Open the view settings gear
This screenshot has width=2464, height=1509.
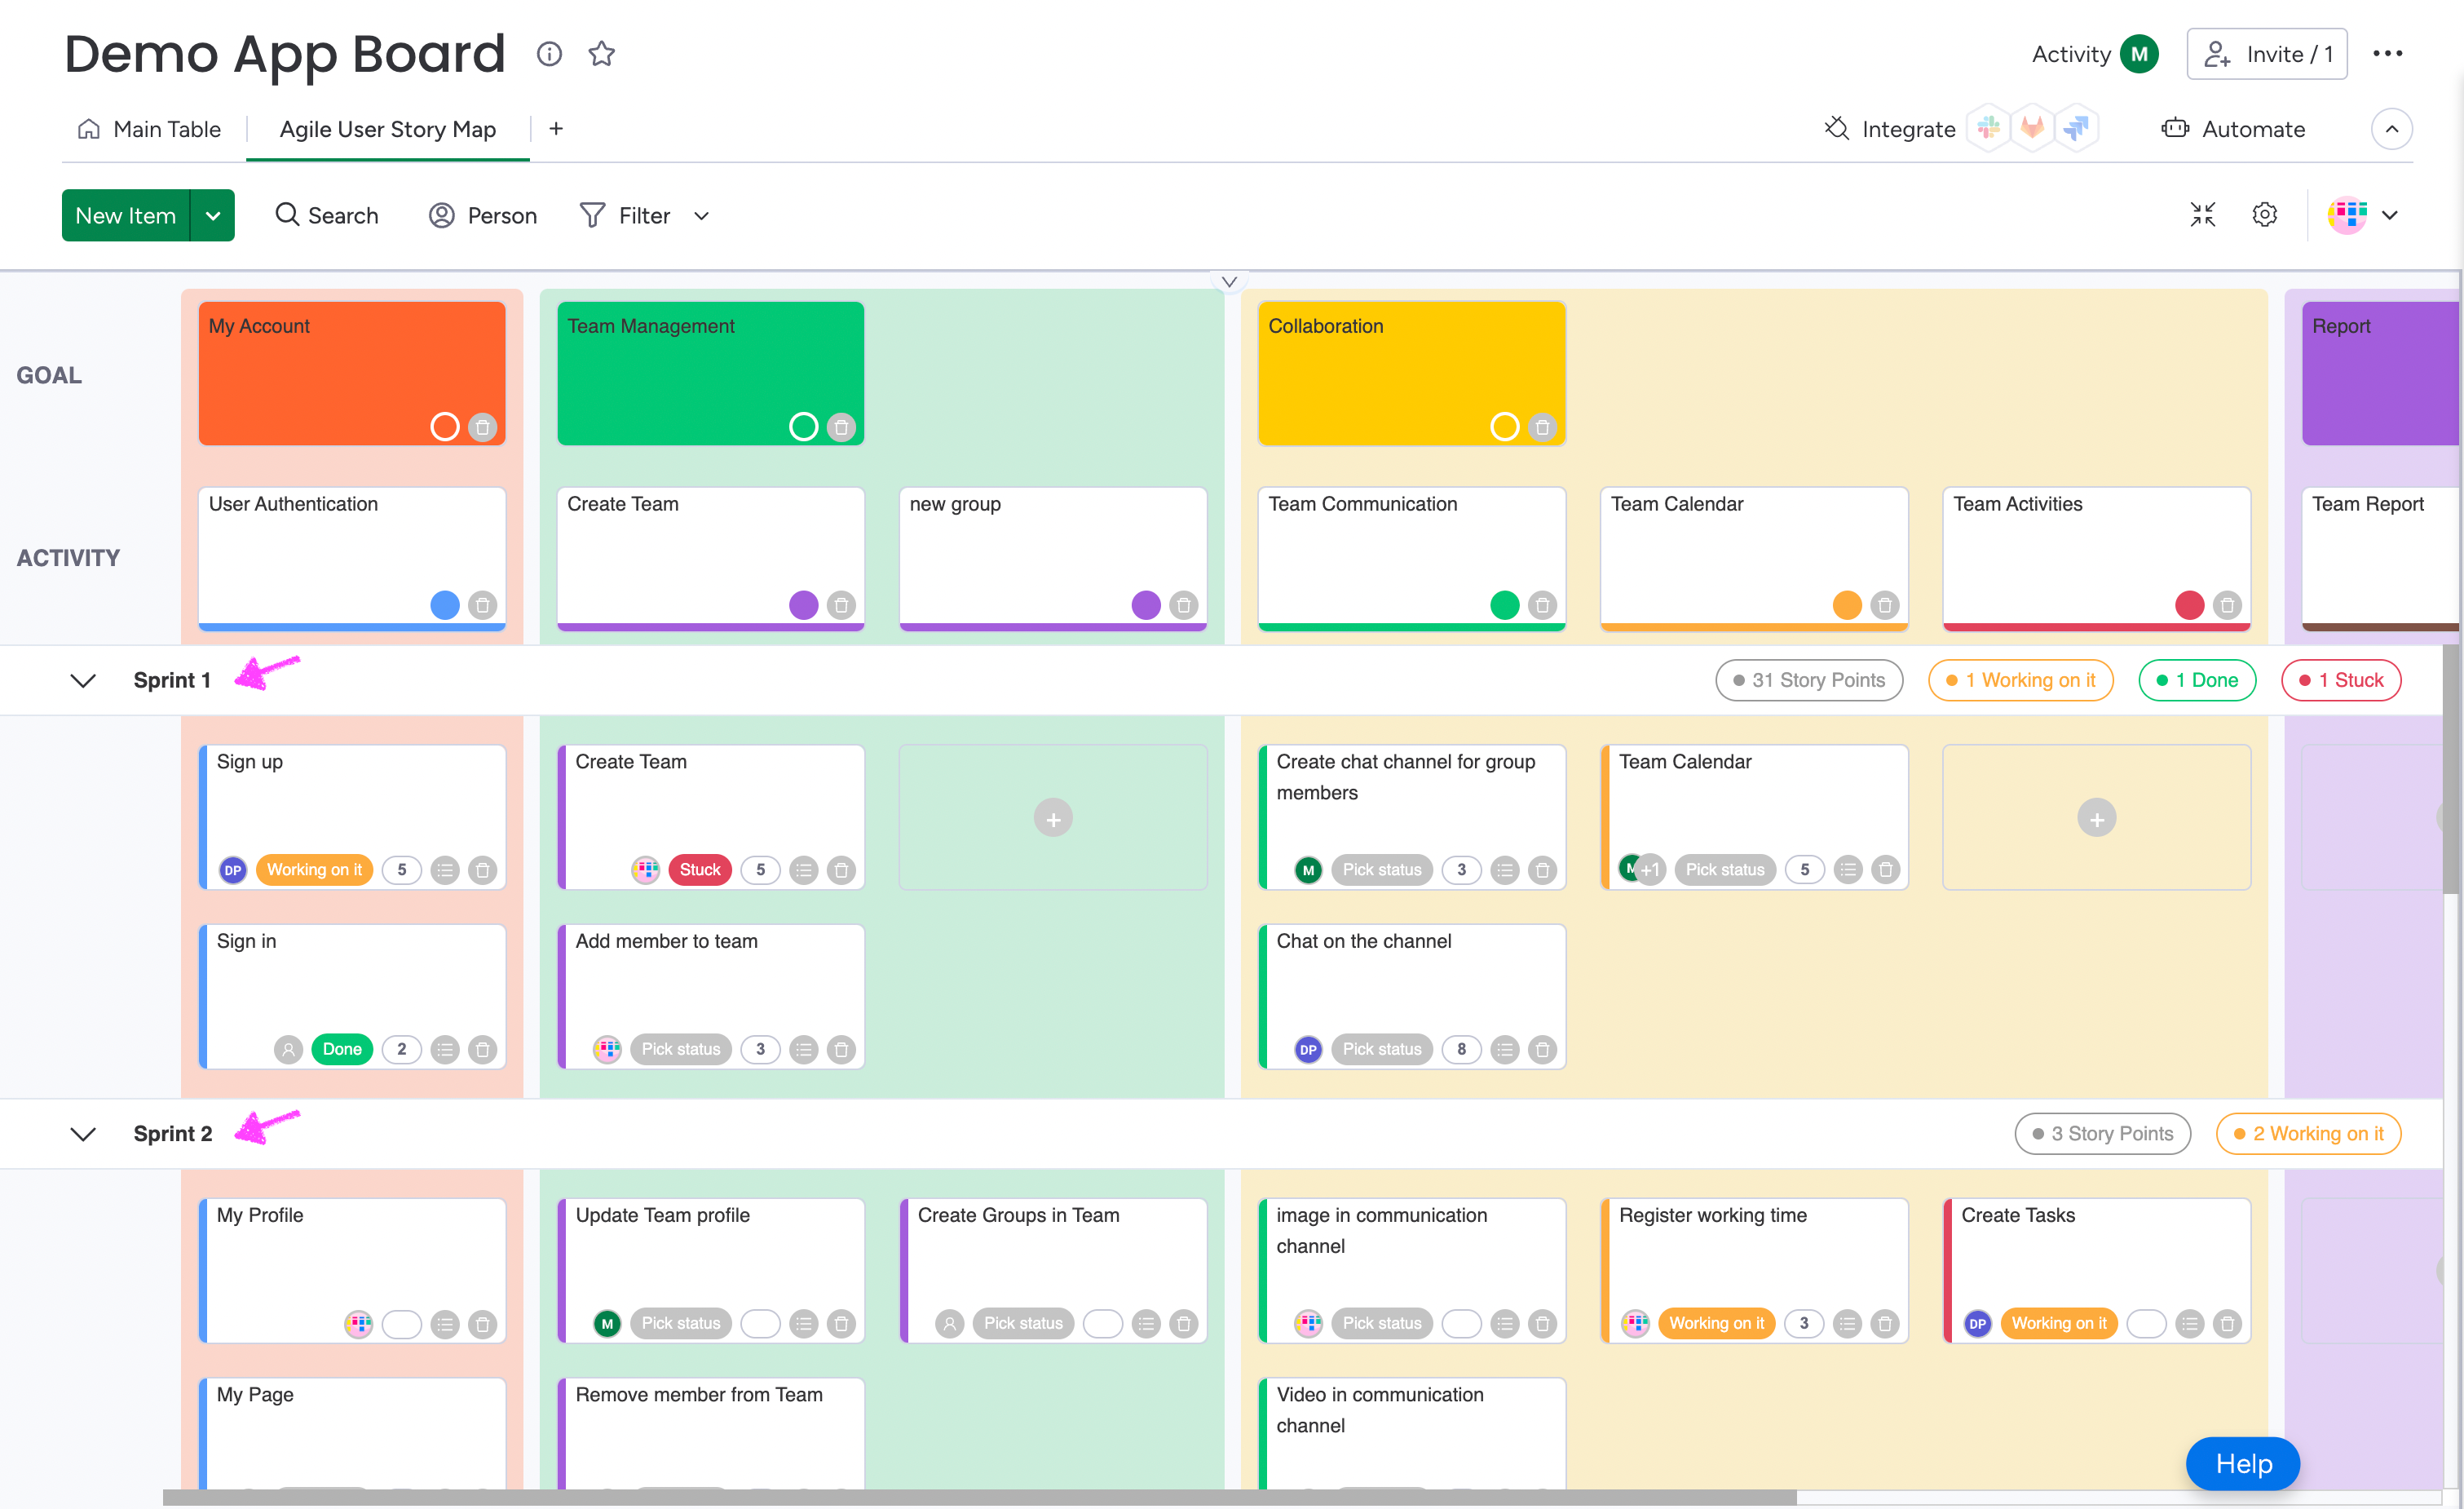[2264, 215]
